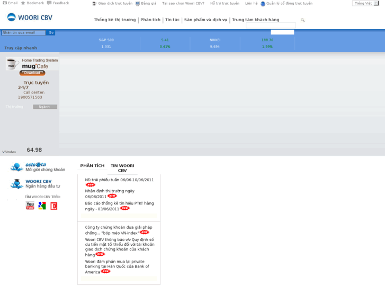The image size is (385, 288).
Task: Switch to the Phân tích tab
Action: pyautogui.click(x=92, y=166)
